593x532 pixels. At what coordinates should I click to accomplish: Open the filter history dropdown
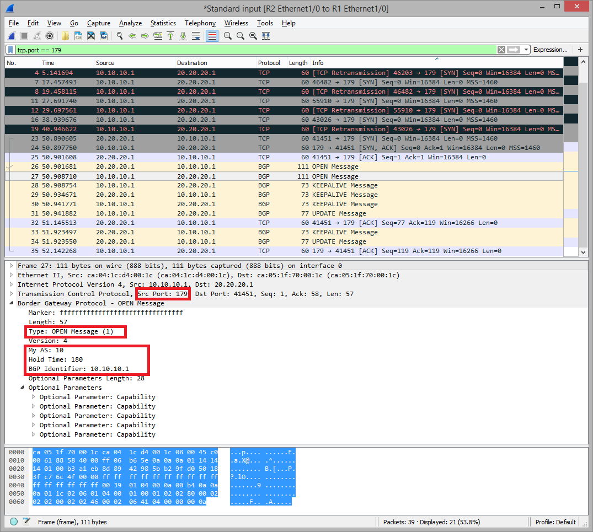click(x=526, y=49)
